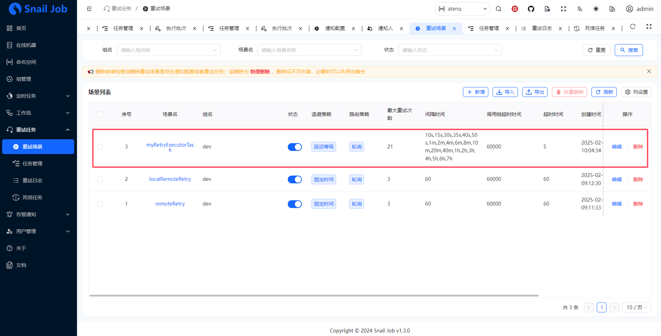Switch to the 通知配置 tab
Image resolution: width=661 pixels, height=336 pixels.
[x=334, y=29]
